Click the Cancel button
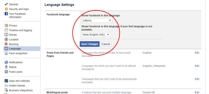This screenshot has height=94, width=209. click(106, 44)
